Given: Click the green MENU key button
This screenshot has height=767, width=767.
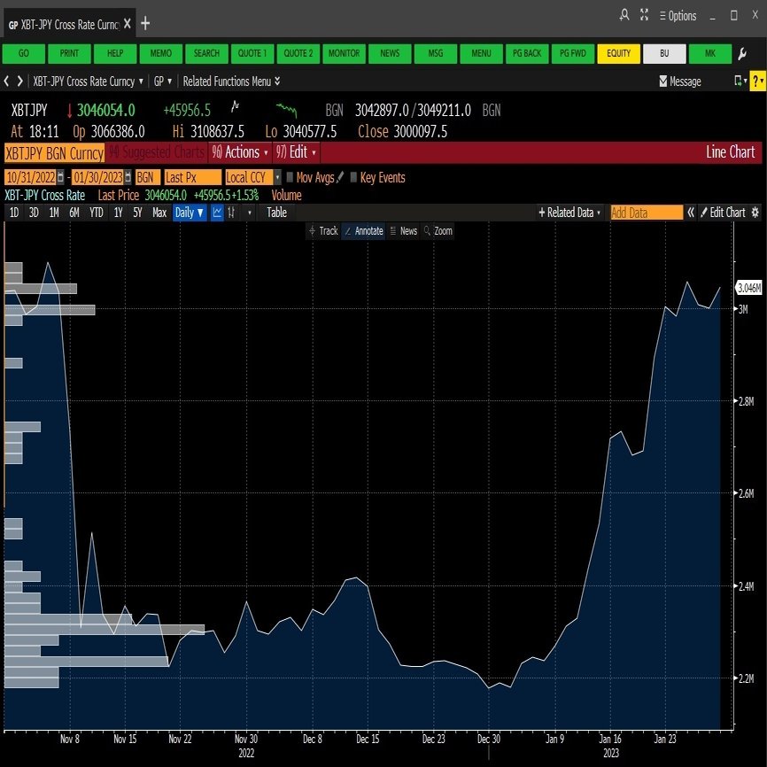Looking at the screenshot, I should (x=481, y=53).
